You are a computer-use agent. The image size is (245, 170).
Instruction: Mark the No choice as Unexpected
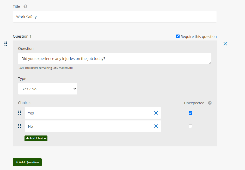click(x=190, y=126)
